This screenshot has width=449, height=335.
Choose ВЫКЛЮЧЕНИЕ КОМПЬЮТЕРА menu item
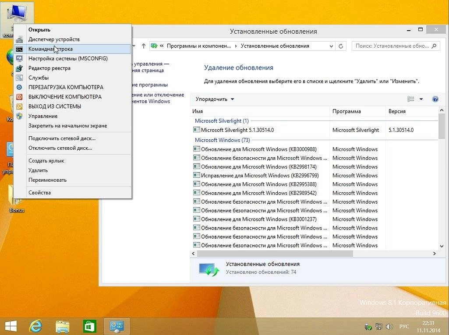tap(73, 97)
